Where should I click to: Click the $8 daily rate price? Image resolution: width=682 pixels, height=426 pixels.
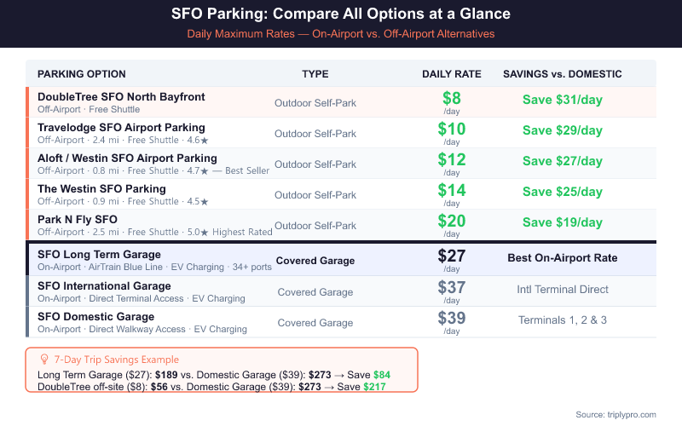click(x=451, y=98)
